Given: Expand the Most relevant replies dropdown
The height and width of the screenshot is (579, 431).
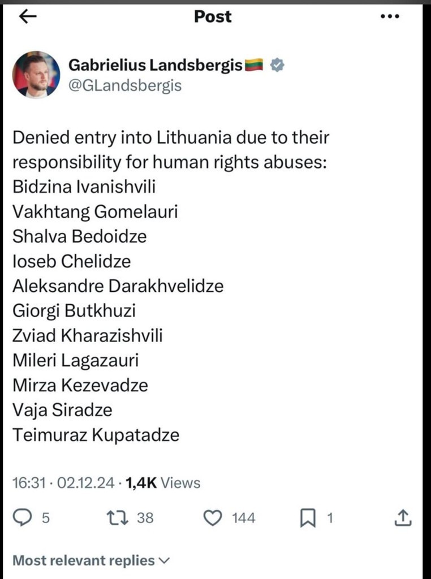Looking at the screenshot, I should [91, 560].
